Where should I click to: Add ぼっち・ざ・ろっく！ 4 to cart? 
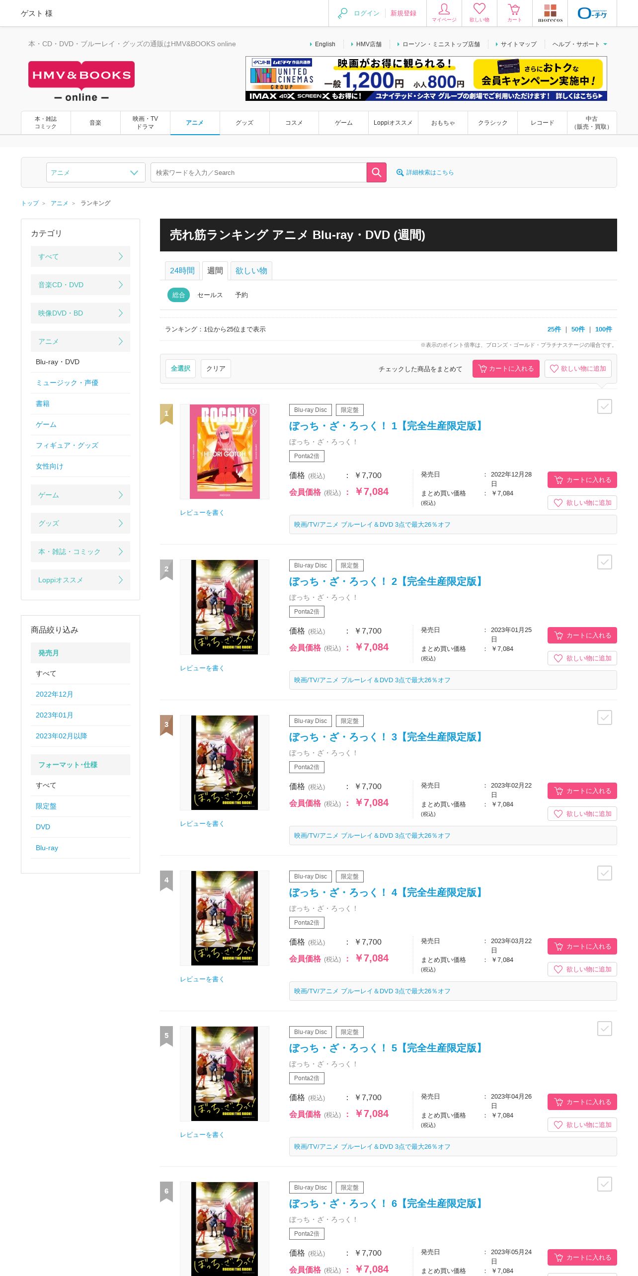click(x=582, y=947)
